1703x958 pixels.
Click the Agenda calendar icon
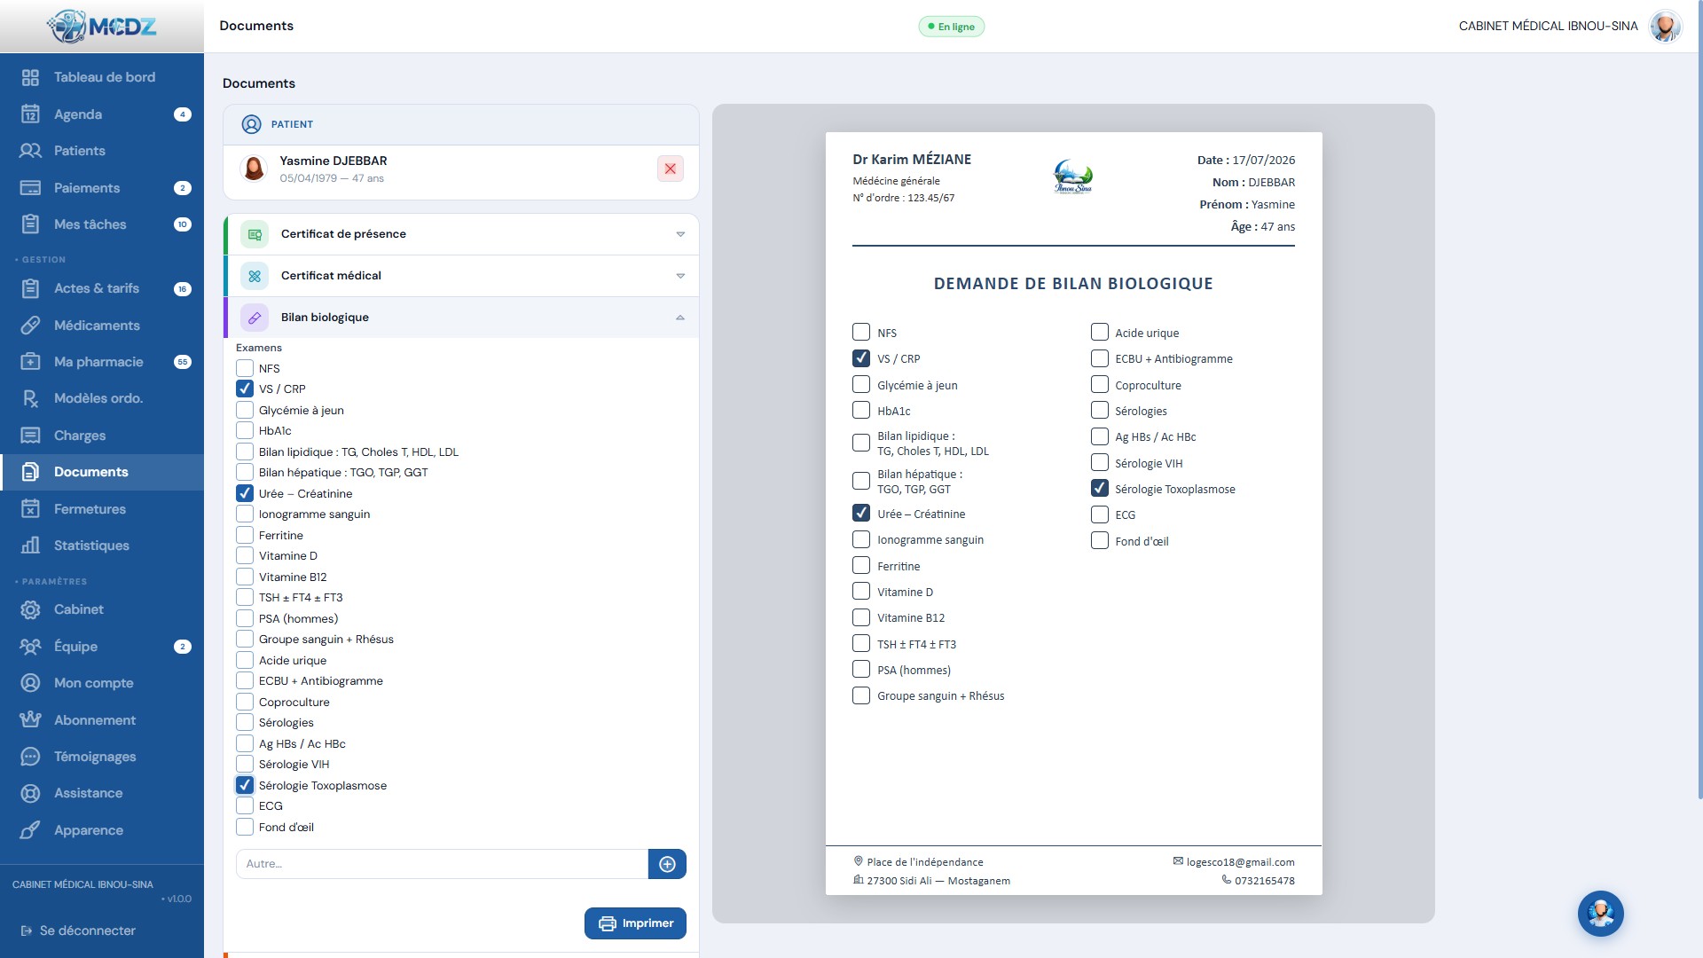point(30,114)
